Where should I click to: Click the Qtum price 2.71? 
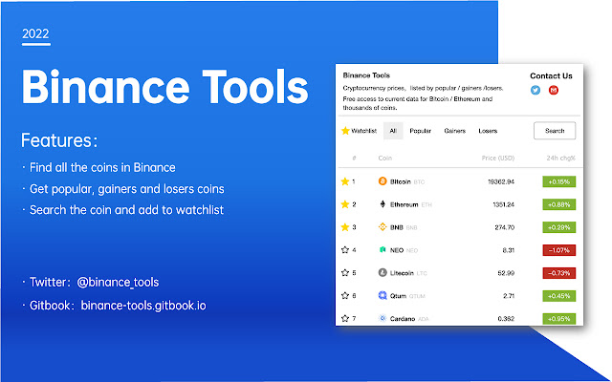pos(509,296)
